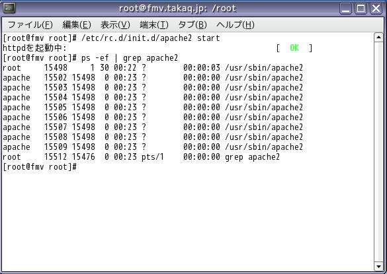Click the scrollbar down arrow
The height and width of the screenshot is (274, 387).
(378, 266)
